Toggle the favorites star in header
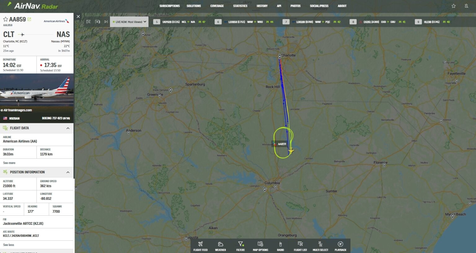The width and height of the screenshot is (476, 253). 453,6
